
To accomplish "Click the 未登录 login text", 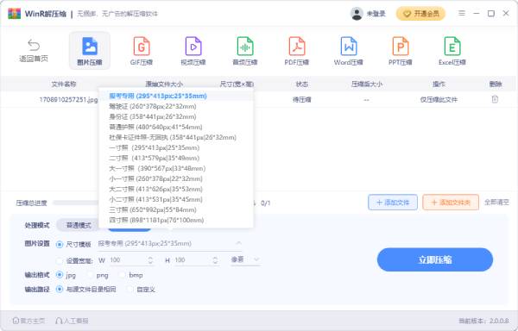I will click(x=376, y=14).
